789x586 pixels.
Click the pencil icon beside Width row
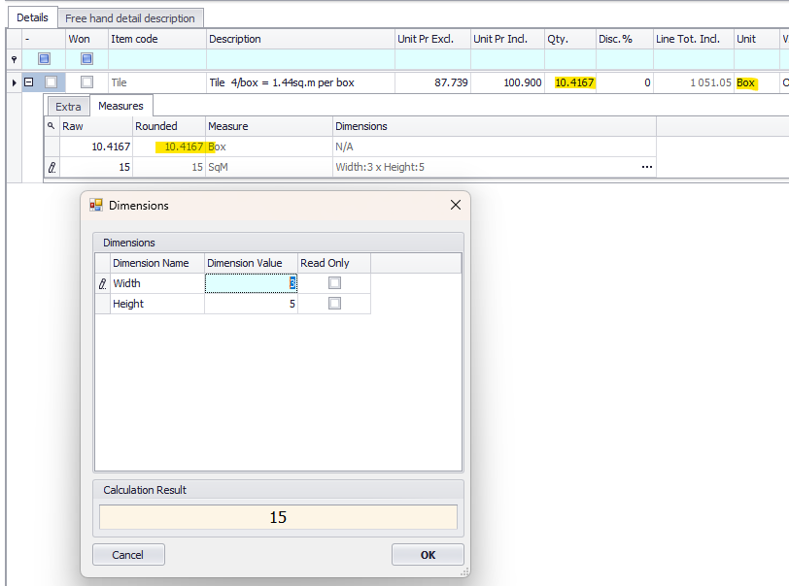(x=102, y=283)
